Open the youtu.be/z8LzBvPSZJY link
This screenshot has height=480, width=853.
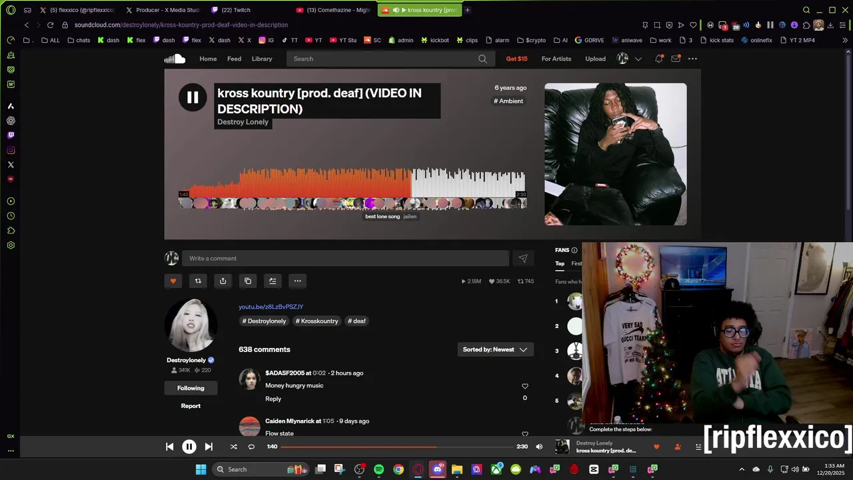click(271, 307)
